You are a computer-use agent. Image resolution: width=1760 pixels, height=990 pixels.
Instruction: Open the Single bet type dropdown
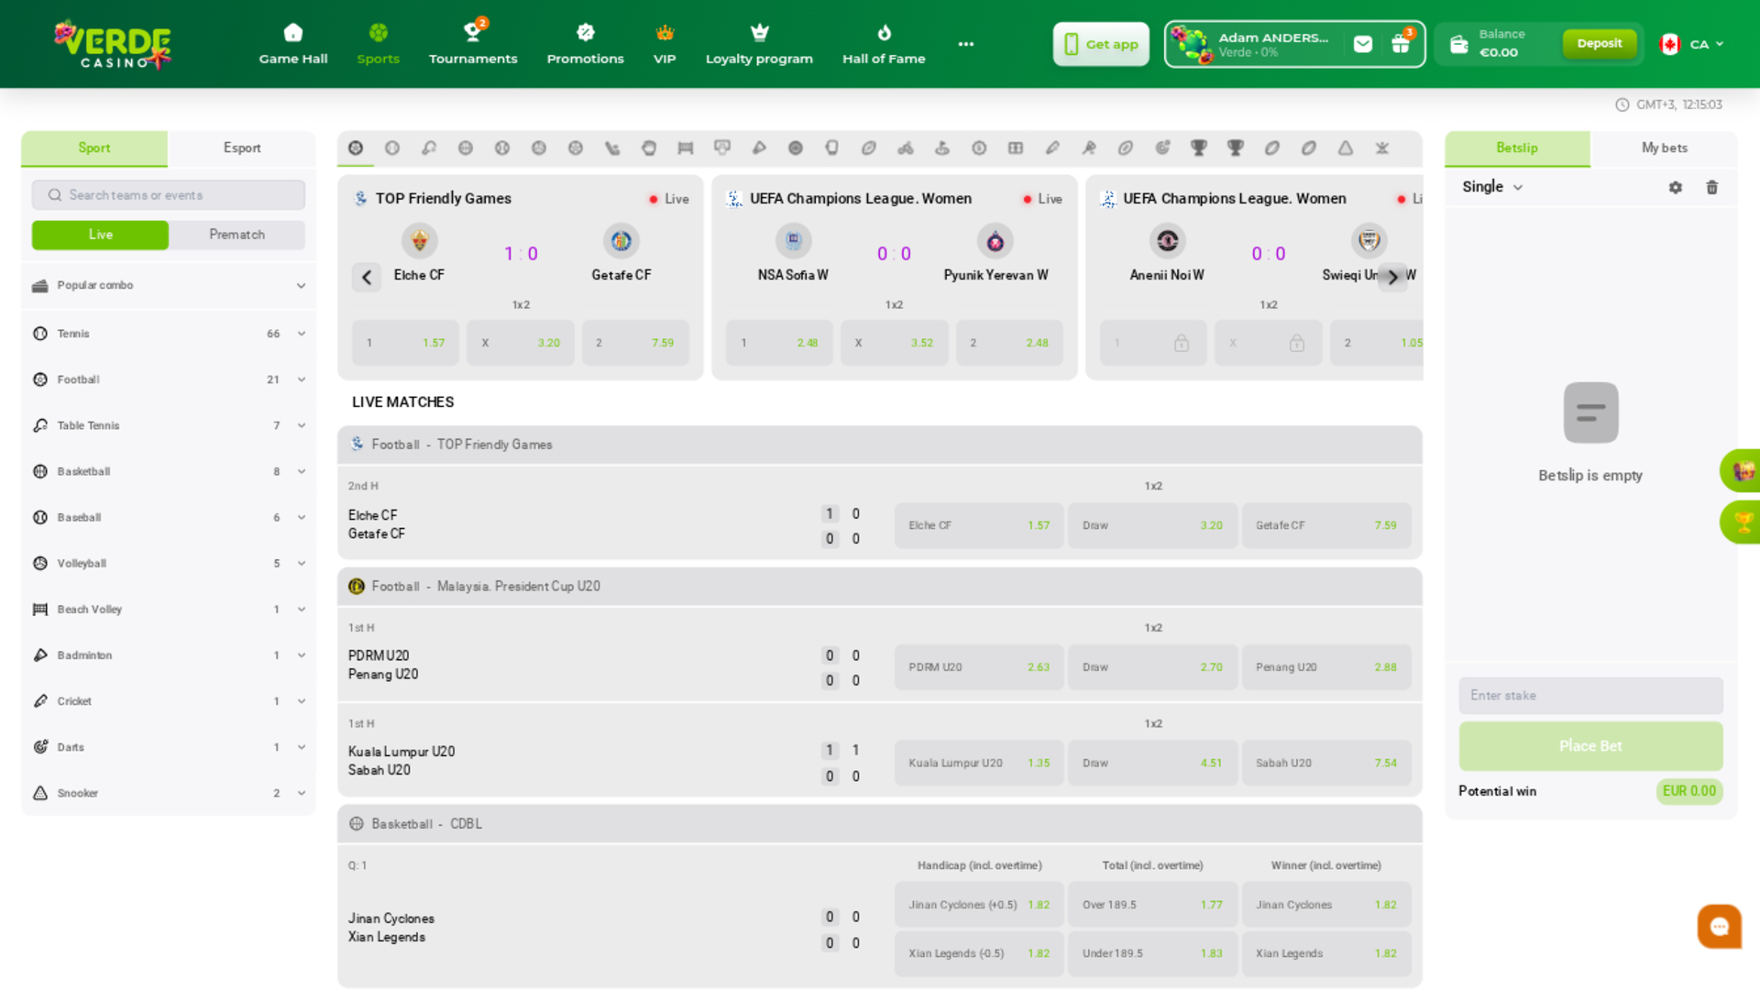[1491, 186]
